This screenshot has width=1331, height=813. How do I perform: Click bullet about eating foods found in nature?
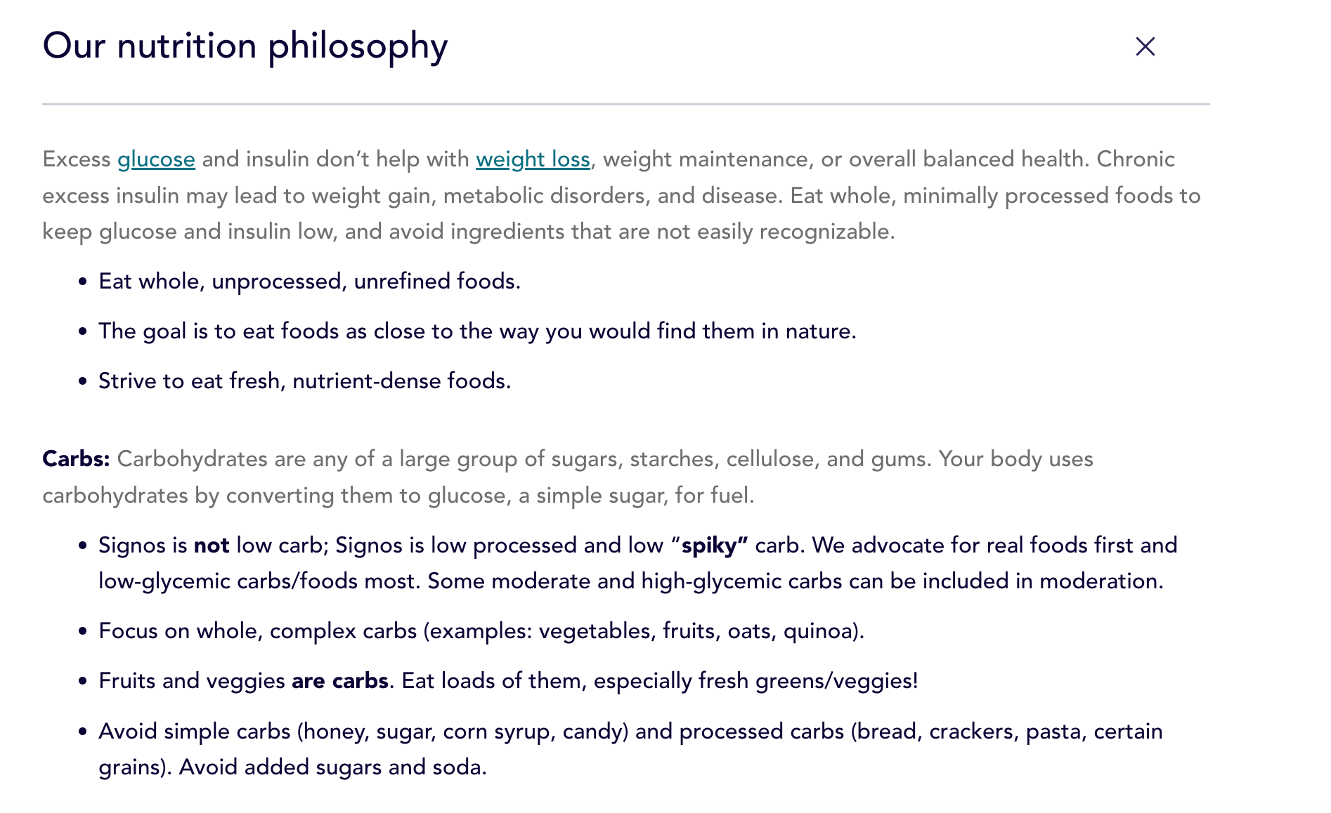coord(477,331)
